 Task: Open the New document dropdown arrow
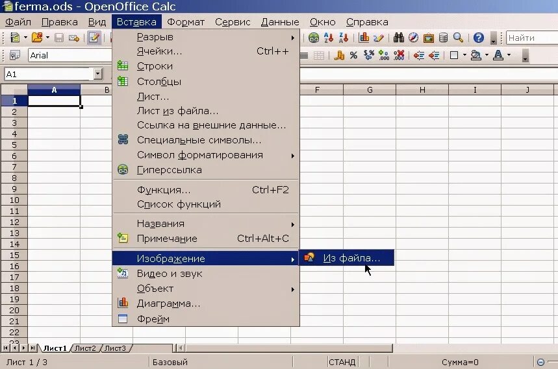point(25,38)
